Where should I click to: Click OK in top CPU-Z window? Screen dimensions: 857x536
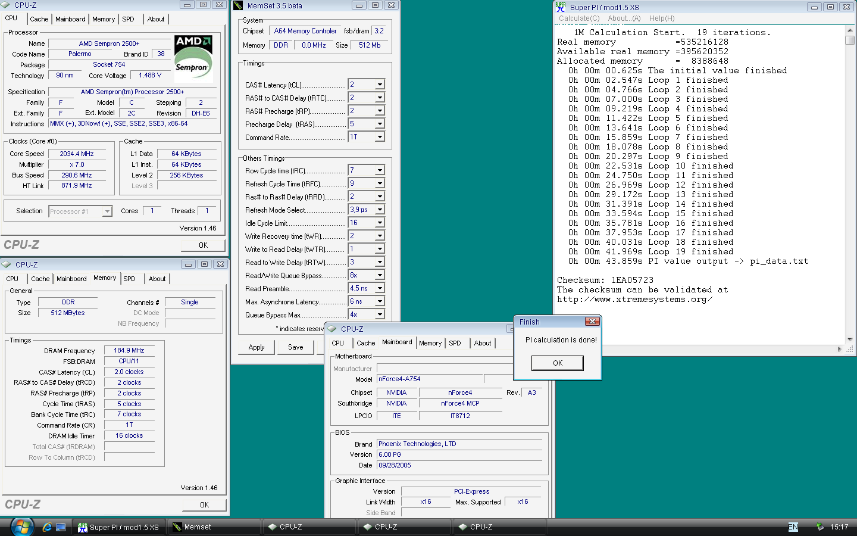[x=203, y=245]
